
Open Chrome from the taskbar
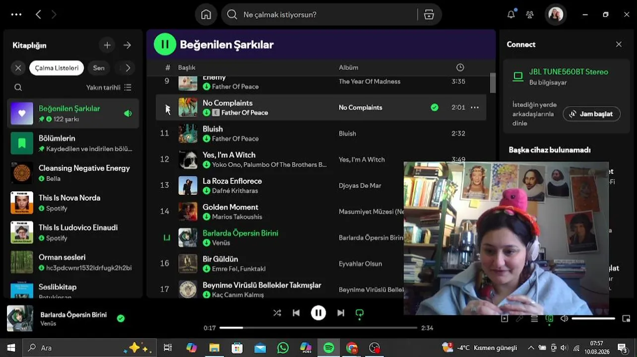click(x=352, y=348)
